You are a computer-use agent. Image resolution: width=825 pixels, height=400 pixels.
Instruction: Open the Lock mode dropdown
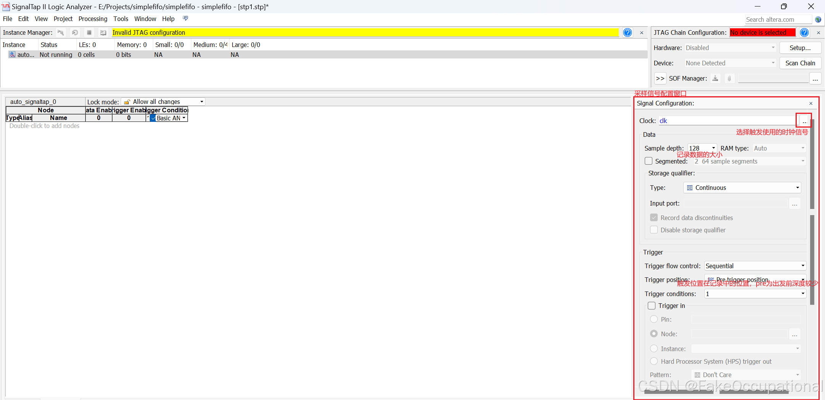163,102
